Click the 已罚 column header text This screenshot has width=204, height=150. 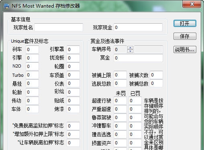(135, 93)
